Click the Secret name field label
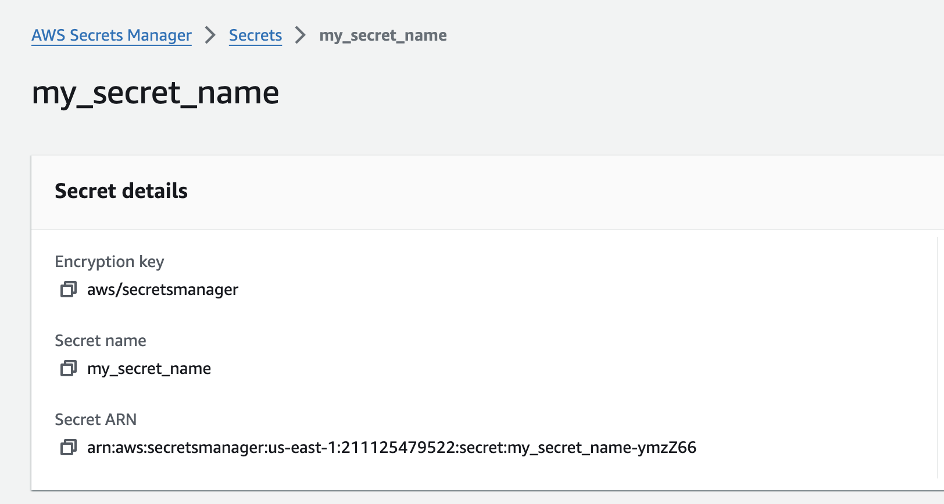 point(101,341)
